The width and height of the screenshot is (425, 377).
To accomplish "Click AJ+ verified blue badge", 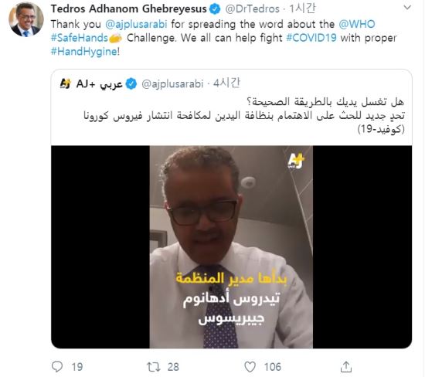I will pyautogui.click(x=131, y=83).
